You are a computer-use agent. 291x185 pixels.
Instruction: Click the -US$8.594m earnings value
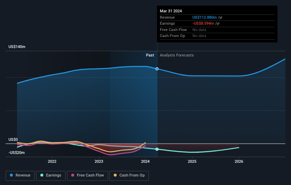pos(203,23)
